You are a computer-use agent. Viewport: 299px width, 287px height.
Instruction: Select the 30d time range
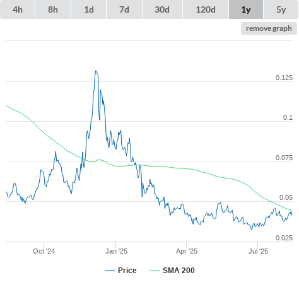[x=162, y=9]
